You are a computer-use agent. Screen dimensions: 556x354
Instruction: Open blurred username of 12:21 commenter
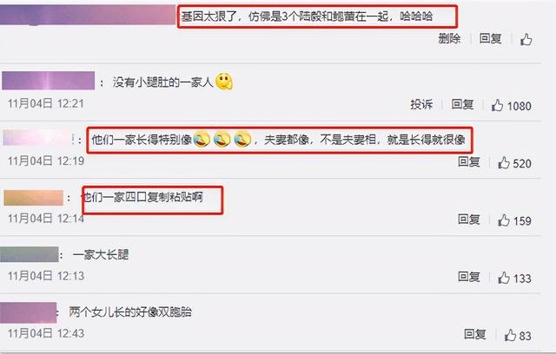point(49,81)
